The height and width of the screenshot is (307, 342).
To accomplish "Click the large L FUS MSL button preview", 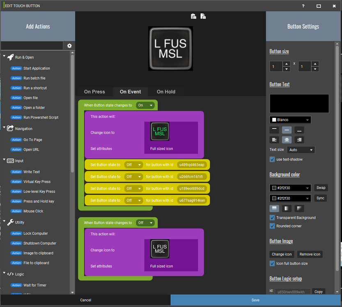I will click(x=170, y=48).
